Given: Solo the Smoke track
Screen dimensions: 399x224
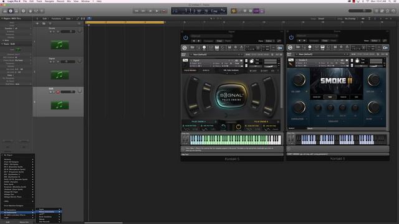Looking at the screenshot, I should [x=54, y=32].
